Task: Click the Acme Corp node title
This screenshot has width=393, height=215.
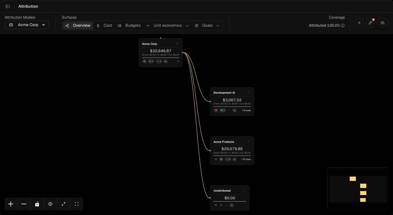Action: (x=149, y=44)
